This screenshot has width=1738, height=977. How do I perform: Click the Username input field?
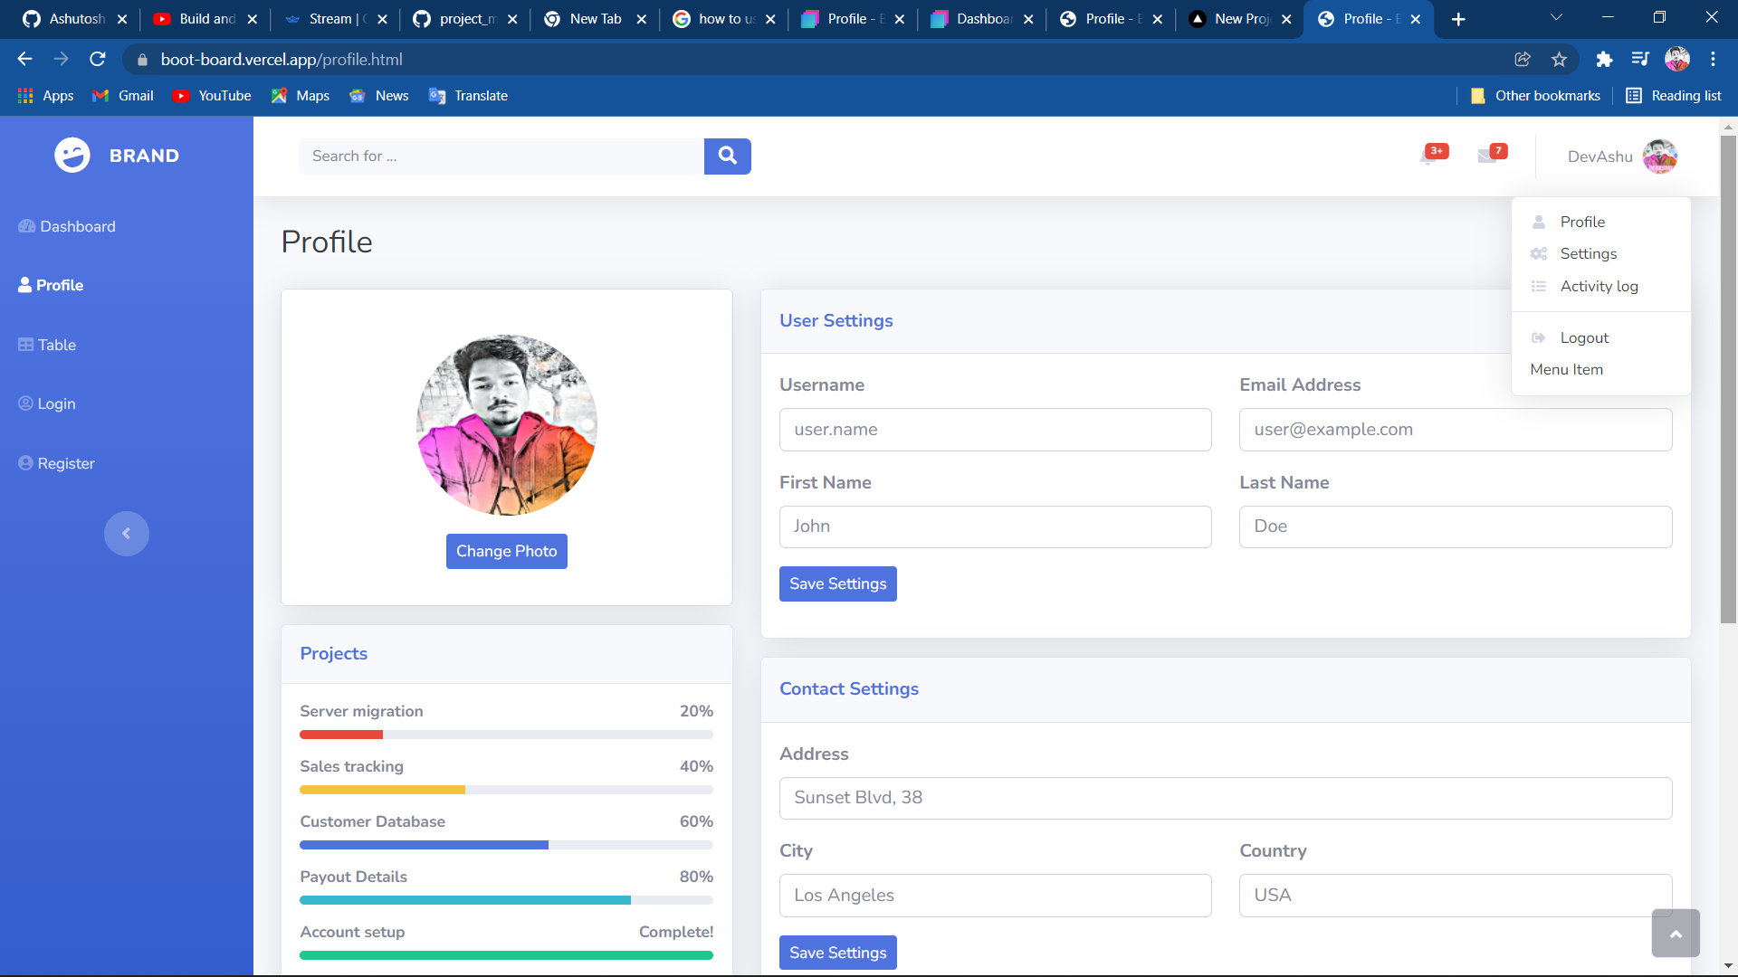click(995, 430)
